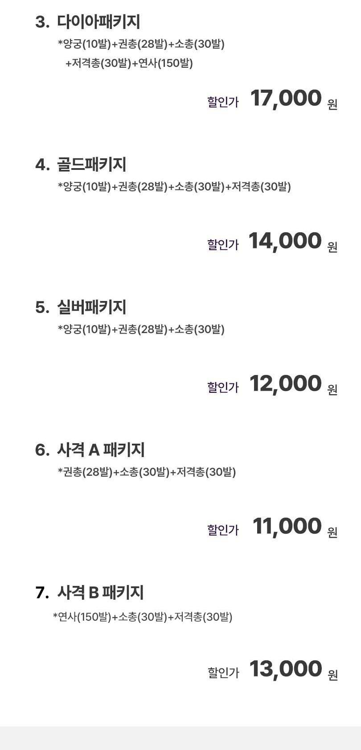The width and height of the screenshot is (361, 750).
Task: Click the 11,000 원 price
Action: point(295,527)
